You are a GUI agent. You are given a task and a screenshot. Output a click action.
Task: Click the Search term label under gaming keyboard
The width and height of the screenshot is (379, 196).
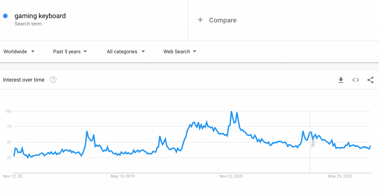(x=28, y=24)
